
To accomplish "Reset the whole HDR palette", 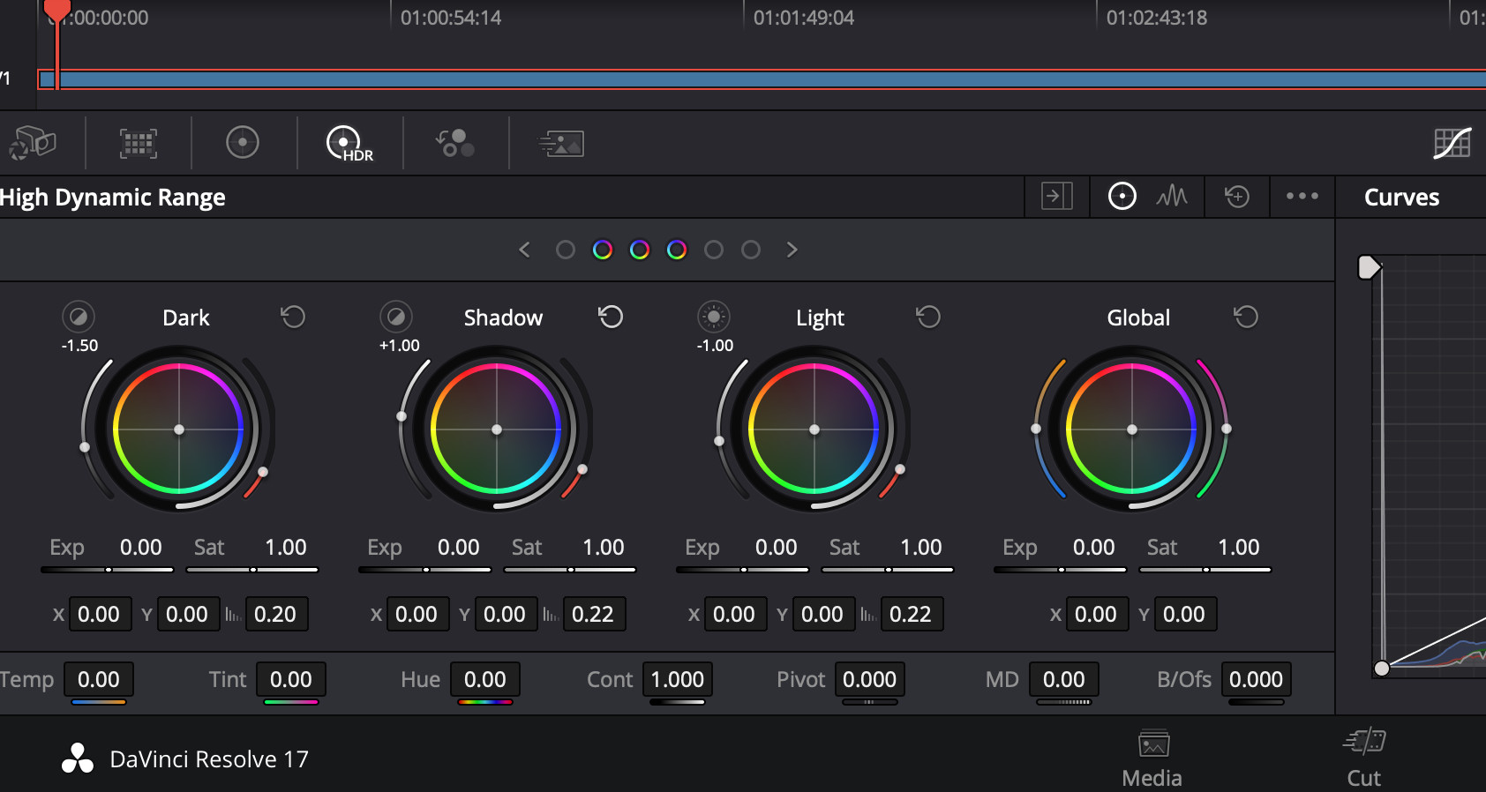I will point(1237,196).
